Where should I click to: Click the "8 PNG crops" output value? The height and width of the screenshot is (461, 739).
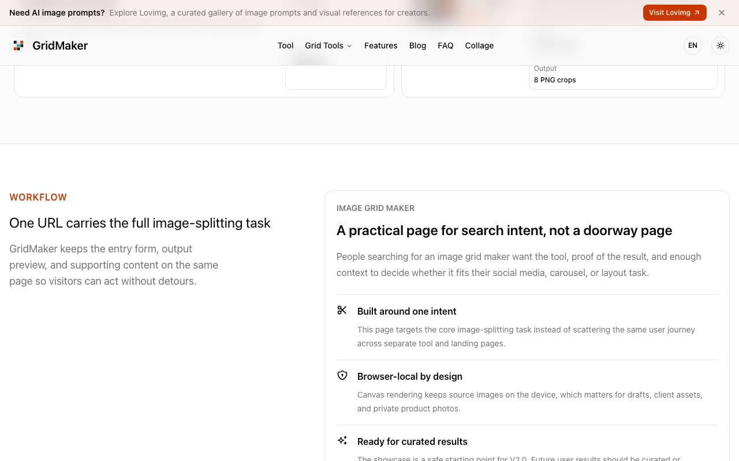pos(555,80)
